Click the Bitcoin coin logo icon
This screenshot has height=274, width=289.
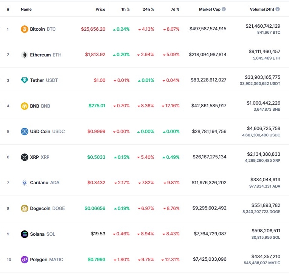point(24,29)
